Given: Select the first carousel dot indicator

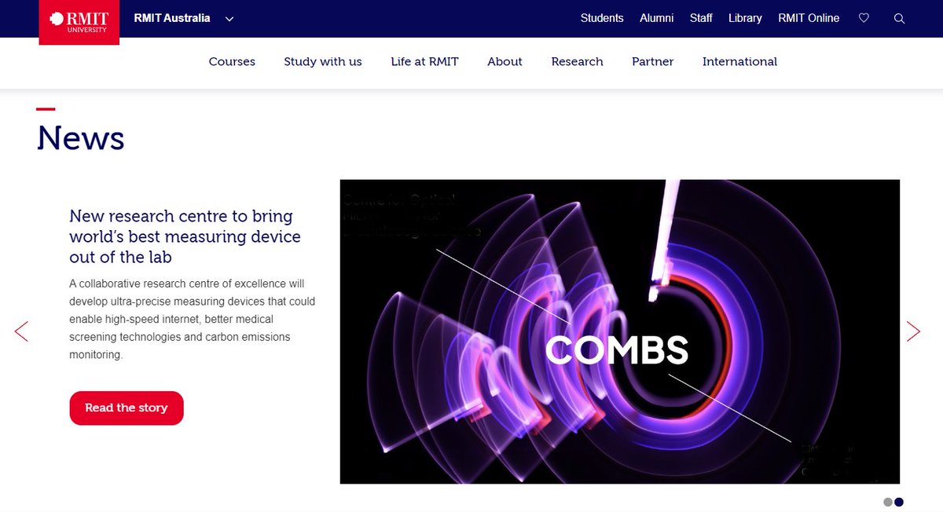Looking at the screenshot, I should coord(886,502).
